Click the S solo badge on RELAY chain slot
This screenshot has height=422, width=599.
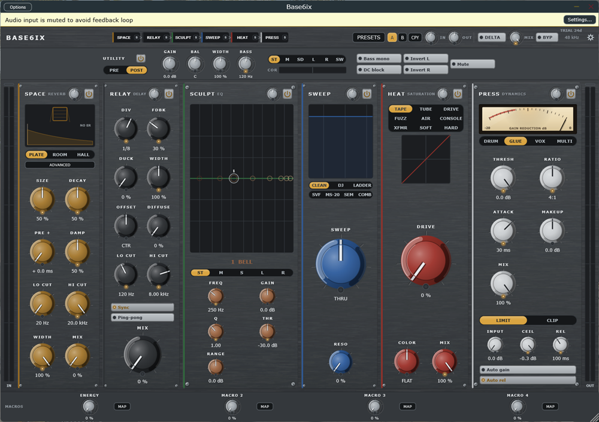[x=166, y=38]
